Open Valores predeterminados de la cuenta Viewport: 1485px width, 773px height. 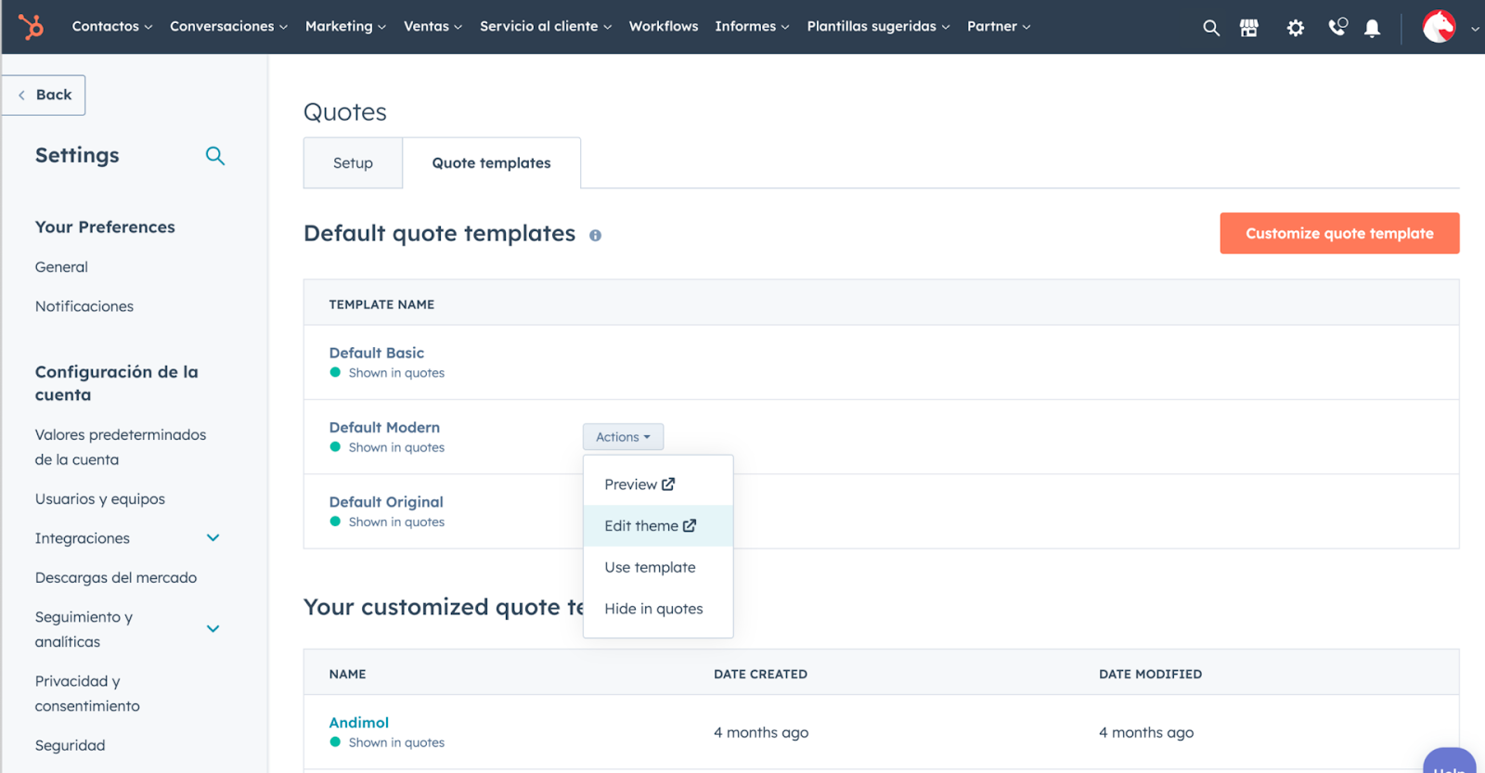121,447
